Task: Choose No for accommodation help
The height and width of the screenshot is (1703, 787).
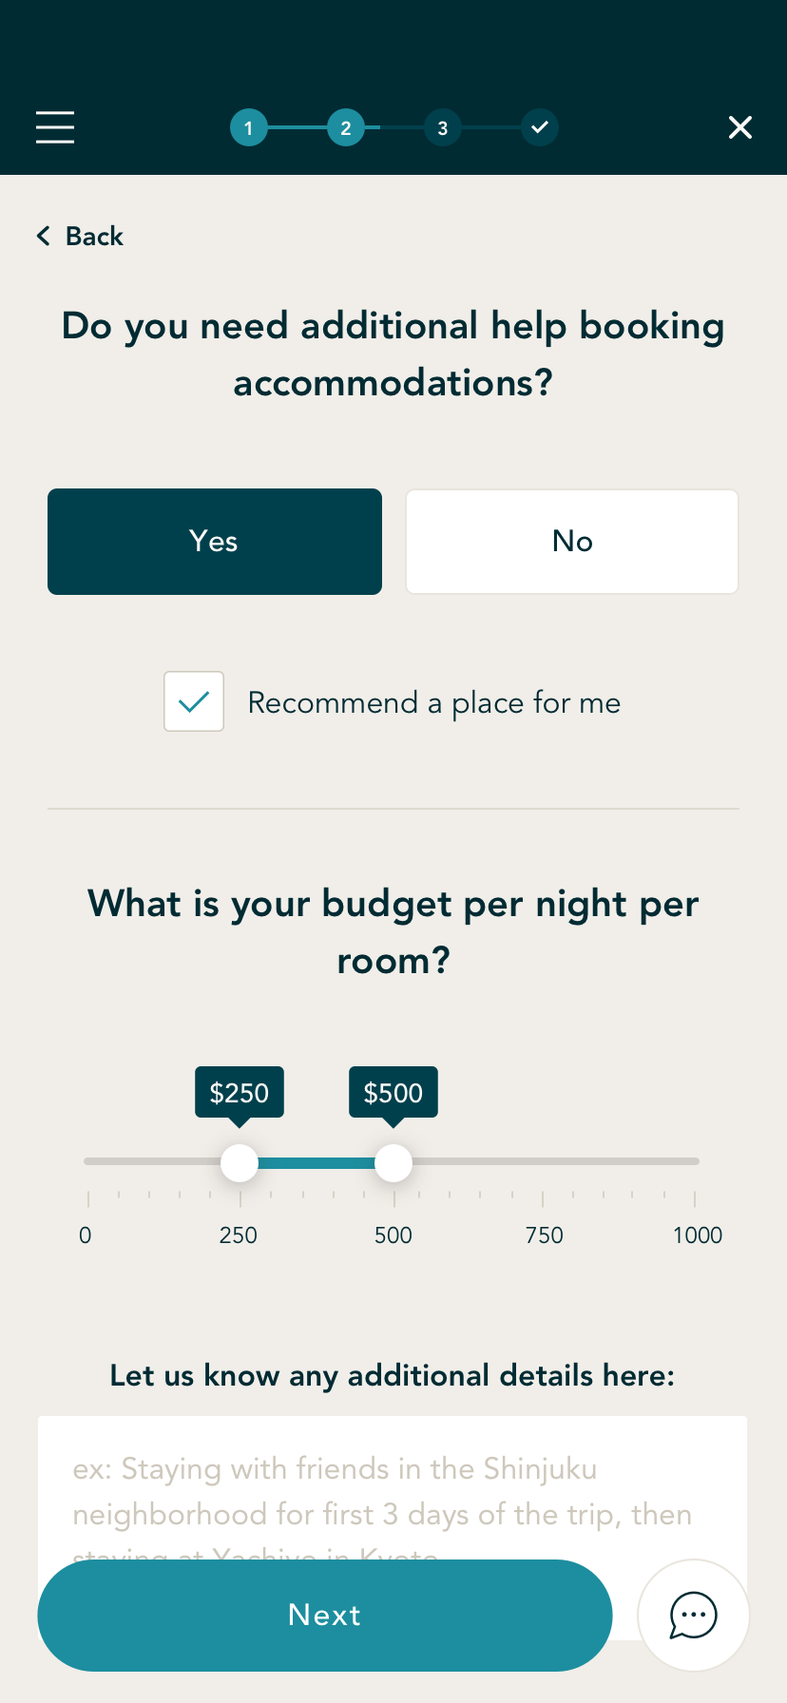Action: click(x=572, y=542)
